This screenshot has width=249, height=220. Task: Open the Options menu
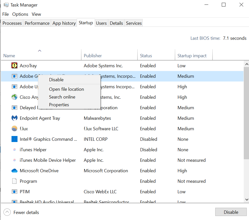(x=20, y=14)
